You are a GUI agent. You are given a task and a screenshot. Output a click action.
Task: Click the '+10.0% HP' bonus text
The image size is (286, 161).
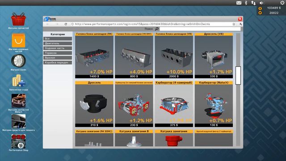click(x=179, y=72)
